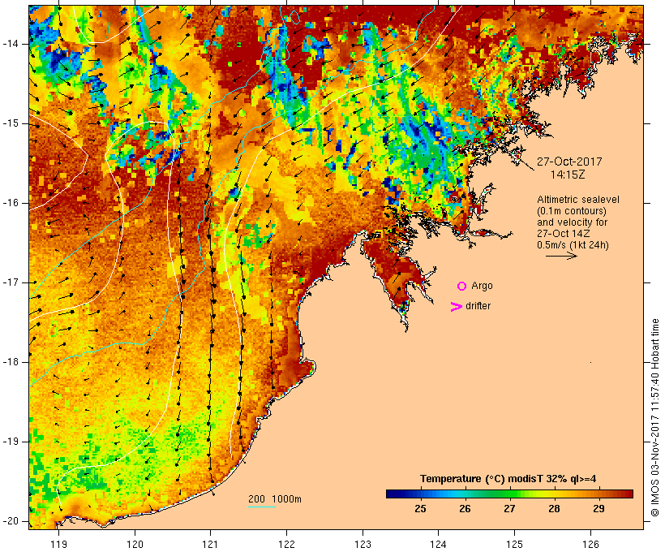The image size is (665, 552).
Task: Click longitude axis label 123
Action: [x=363, y=545]
